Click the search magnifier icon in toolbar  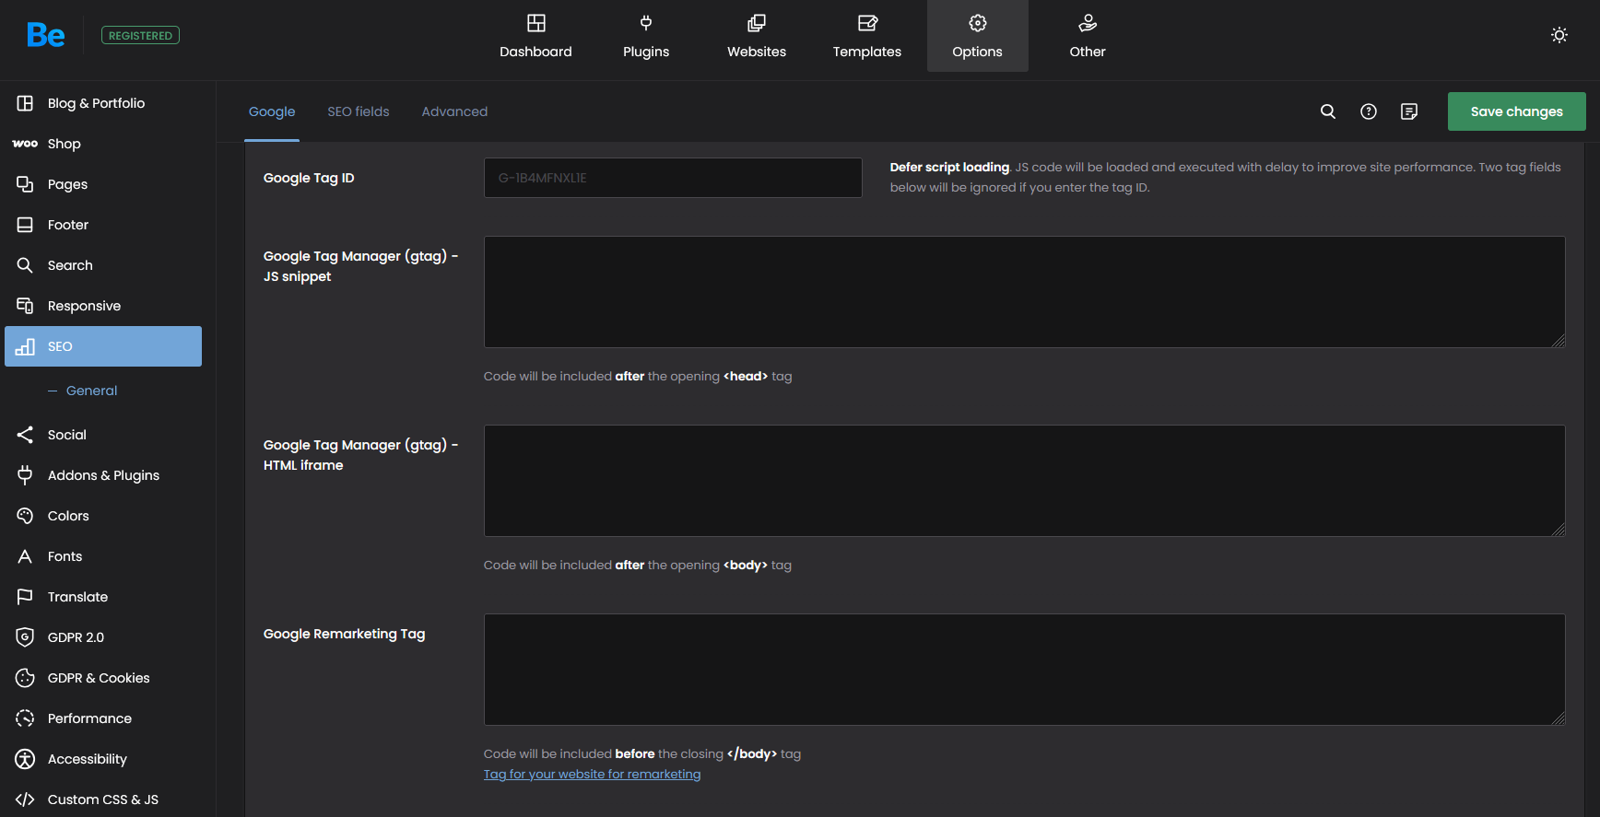point(1327,111)
